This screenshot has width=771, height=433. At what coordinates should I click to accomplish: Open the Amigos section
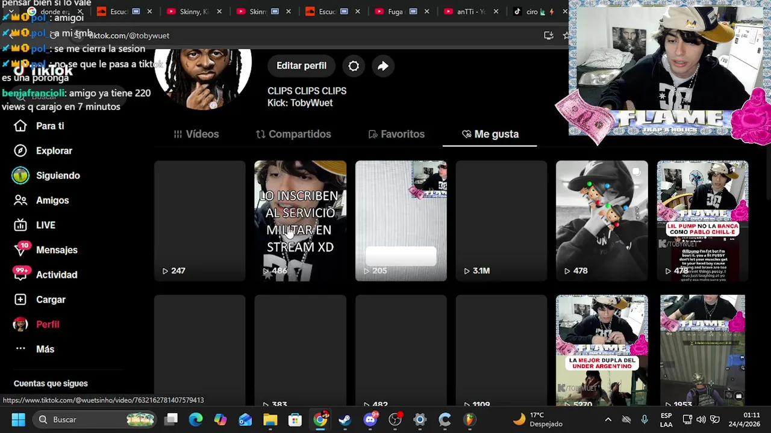coord(42,200)
